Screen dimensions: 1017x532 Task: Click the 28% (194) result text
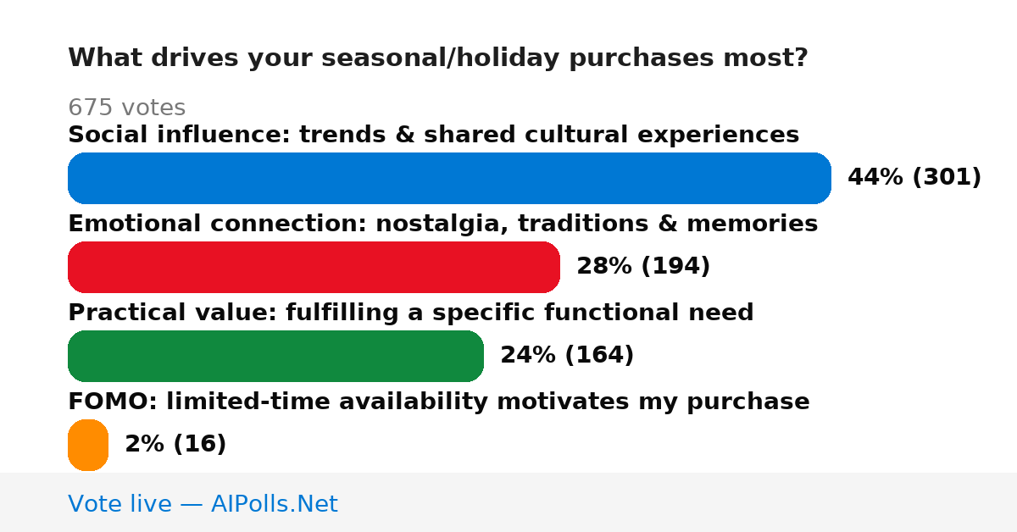[643, 267]
